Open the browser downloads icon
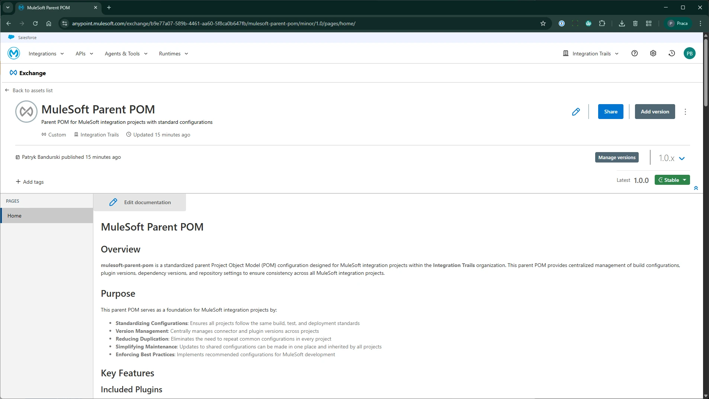709x399 pixels. (x=622, y=23)
